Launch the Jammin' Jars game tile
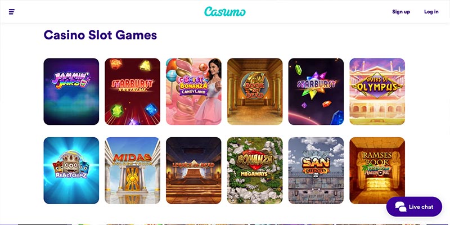Viewport: 450px width, 225px height. [x=71, y=92]
